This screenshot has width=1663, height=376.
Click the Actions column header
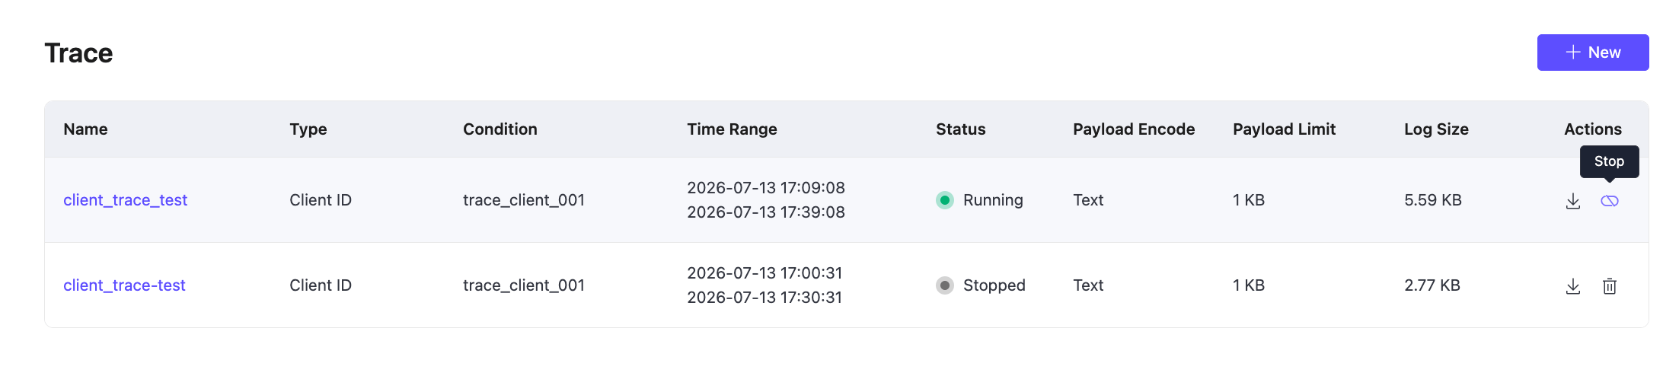point(1592,129)
